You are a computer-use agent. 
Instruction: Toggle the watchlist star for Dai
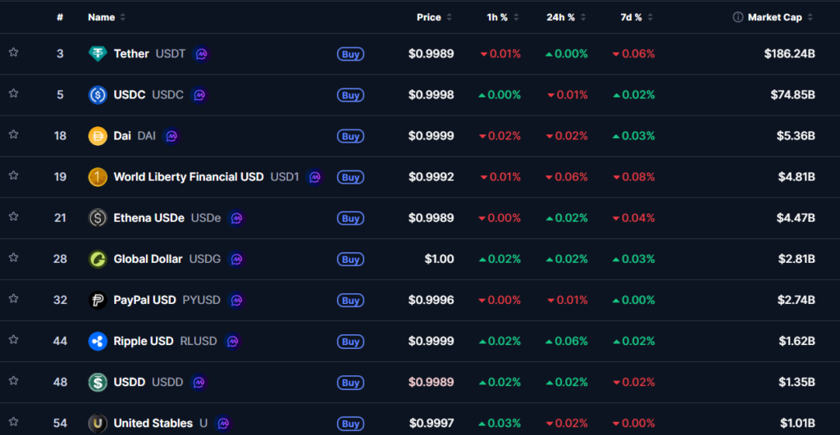[13, 135]
